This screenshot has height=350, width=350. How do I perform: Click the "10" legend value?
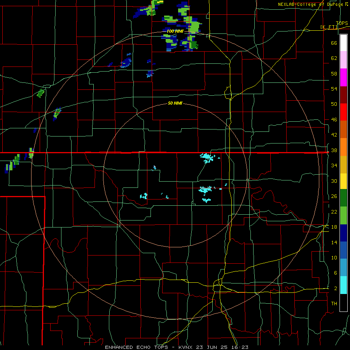coord(334,257)
